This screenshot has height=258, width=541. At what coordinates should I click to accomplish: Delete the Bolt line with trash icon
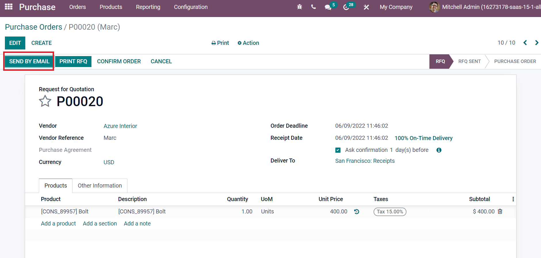tap(500, 211)
